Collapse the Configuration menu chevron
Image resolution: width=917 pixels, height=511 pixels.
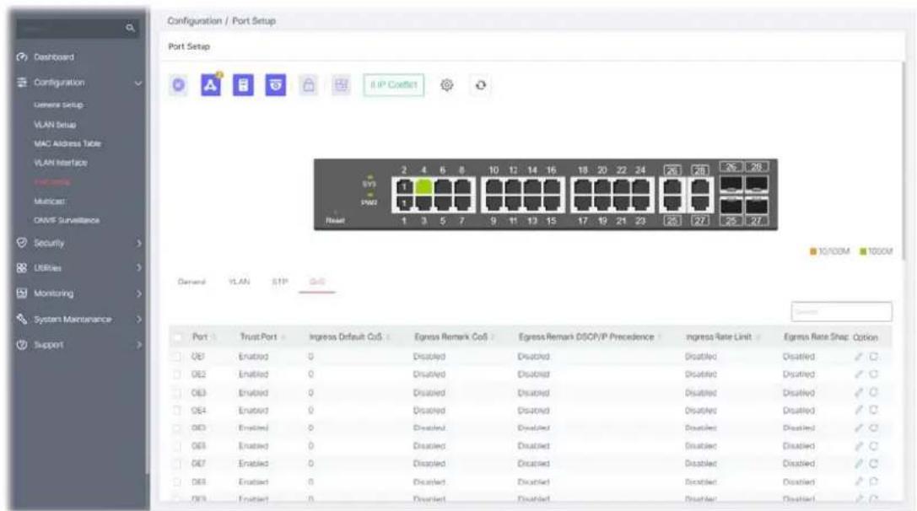[x=138, y=83]
